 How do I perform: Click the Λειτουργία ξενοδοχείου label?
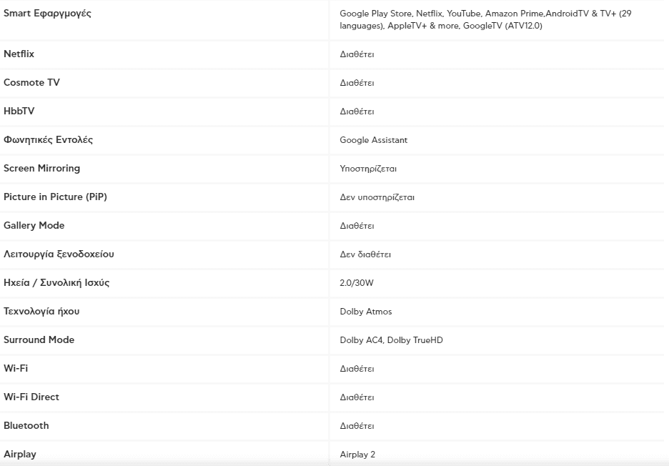(x=59, y=254)
